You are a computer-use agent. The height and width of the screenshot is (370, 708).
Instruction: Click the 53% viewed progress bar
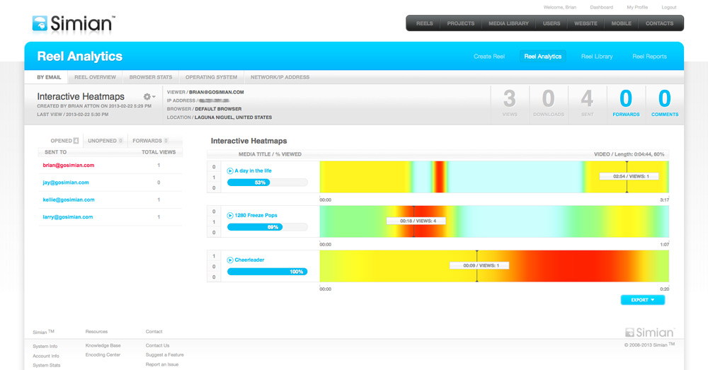(x=268, y=183)
